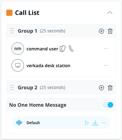The width and height of the screenshot is (122, 140).
Task: Click the orange Call List color square
Action: click(9, 13)
